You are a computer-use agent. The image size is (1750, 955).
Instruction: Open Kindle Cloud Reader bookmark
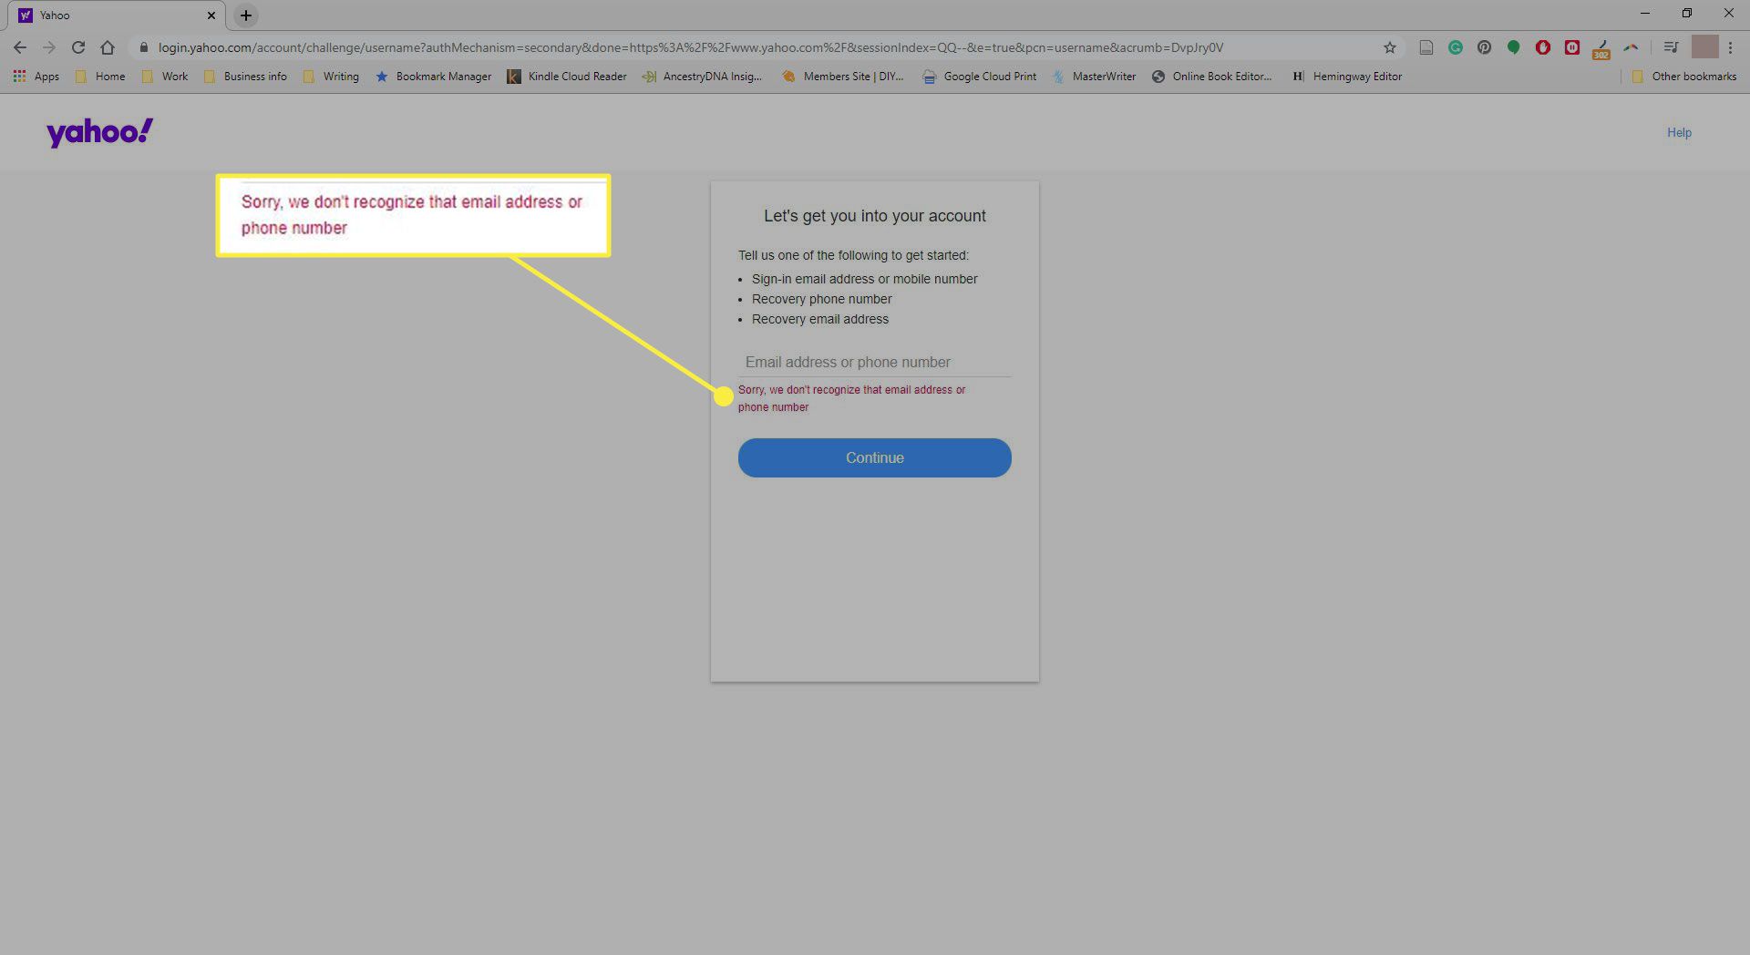pos(567,77)
